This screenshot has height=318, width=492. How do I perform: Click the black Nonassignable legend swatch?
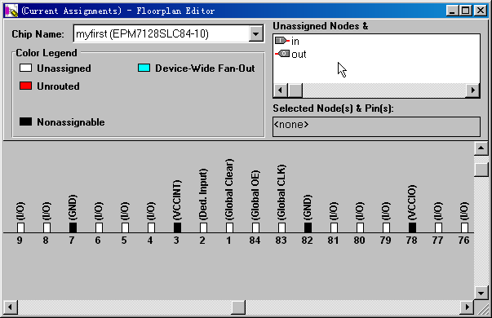tap(25, 121)
